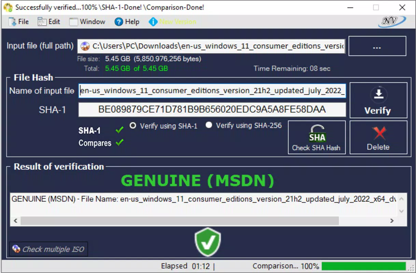Viewport: 416px width, 273px height.
Task: Click the New Version info icon
Action: tap(153, 22)
